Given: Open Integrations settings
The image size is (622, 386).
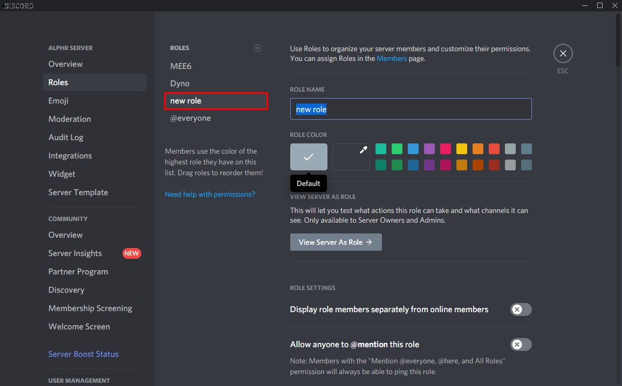Looking at the screenshot, I should click(x=95, y=156).
